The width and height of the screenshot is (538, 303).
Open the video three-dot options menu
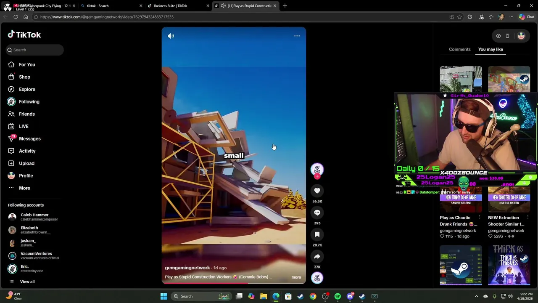(x=297, y=36)
